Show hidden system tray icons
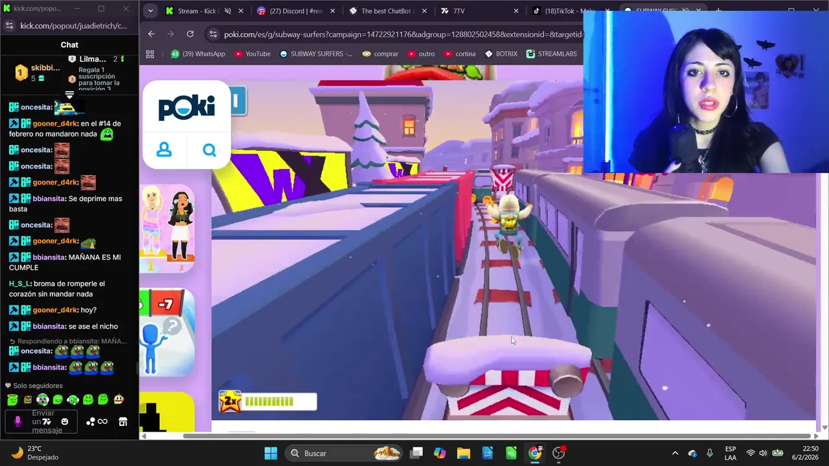Viewport: 829px width, 466px height. (675, 453)
